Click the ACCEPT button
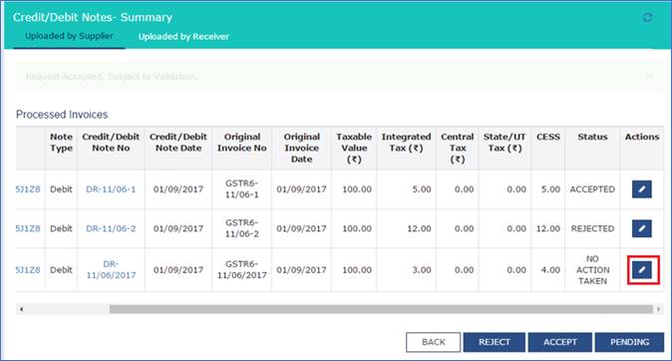Screen dimensions: 672x361 tap(560, 342)
